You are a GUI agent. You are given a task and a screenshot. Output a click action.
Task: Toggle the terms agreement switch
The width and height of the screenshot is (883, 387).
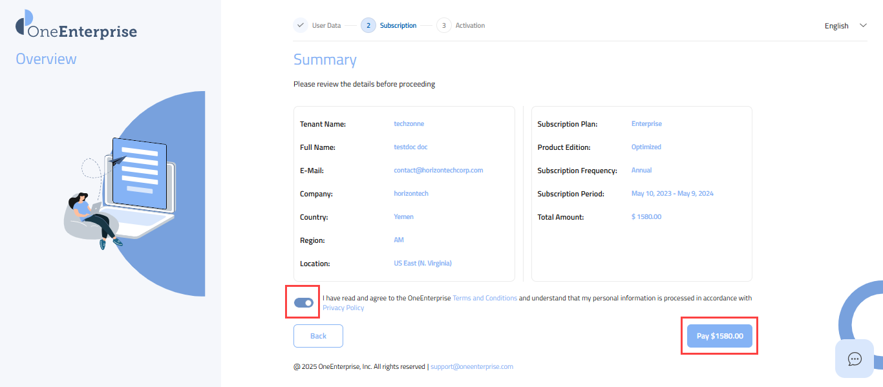tap(303, 302)
